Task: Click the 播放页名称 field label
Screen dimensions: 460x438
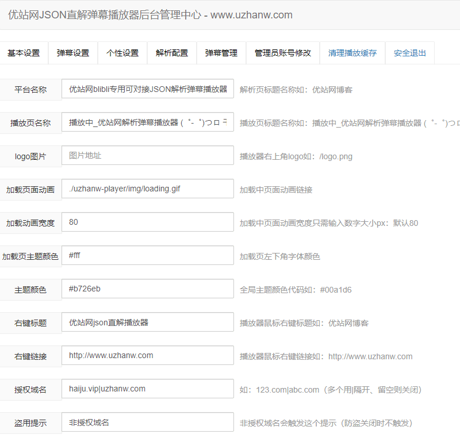Action: pos(30,123)
